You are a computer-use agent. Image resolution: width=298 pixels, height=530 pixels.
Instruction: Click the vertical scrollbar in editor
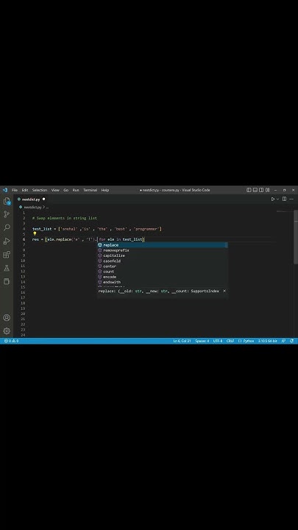(296, 236)
